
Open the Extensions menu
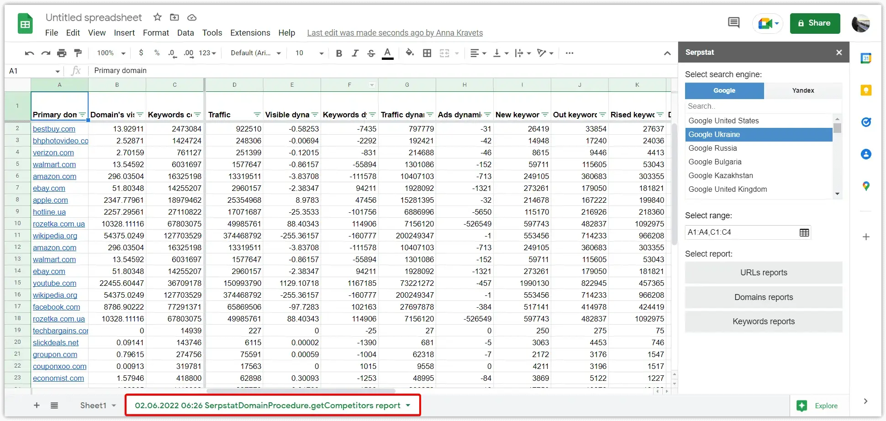point(250,33)
